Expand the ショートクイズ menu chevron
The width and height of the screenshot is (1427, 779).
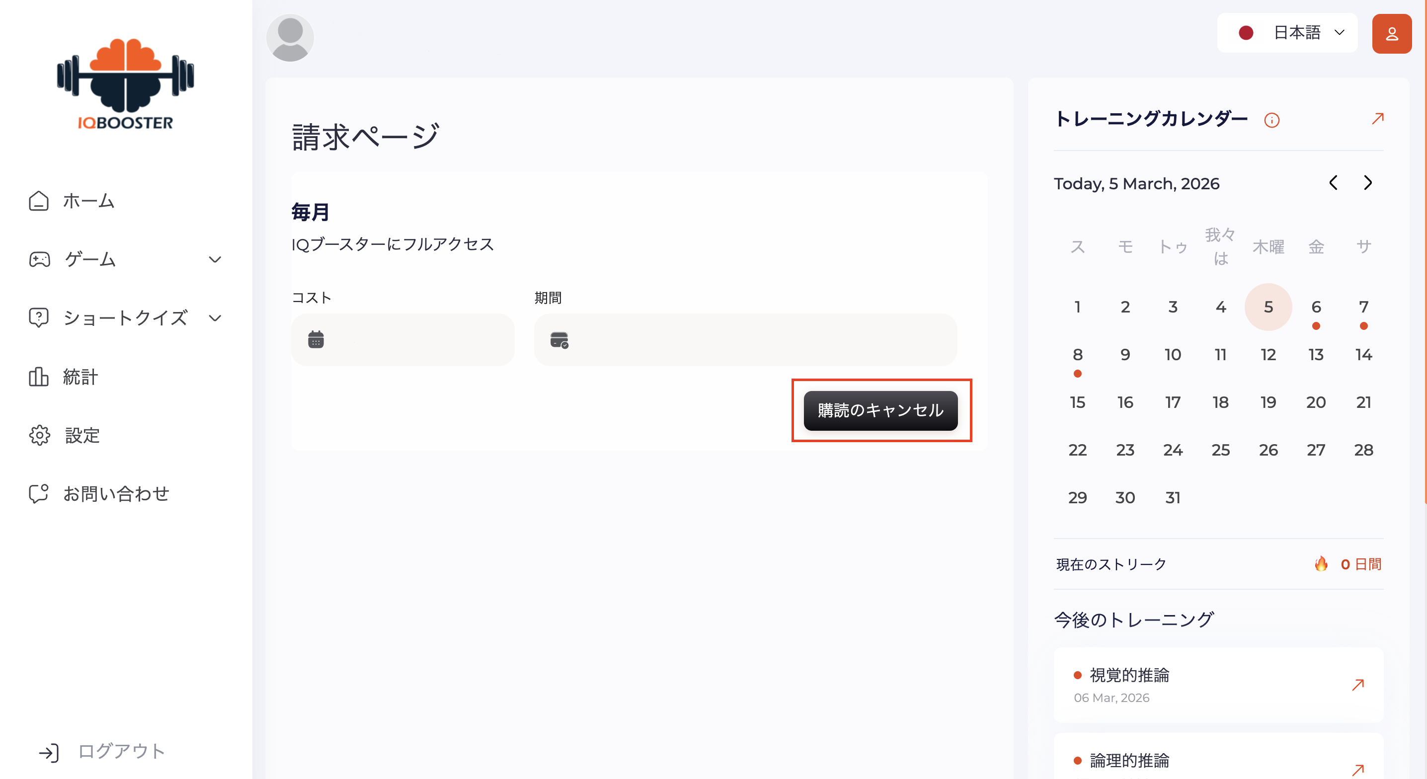pos(215,317)
